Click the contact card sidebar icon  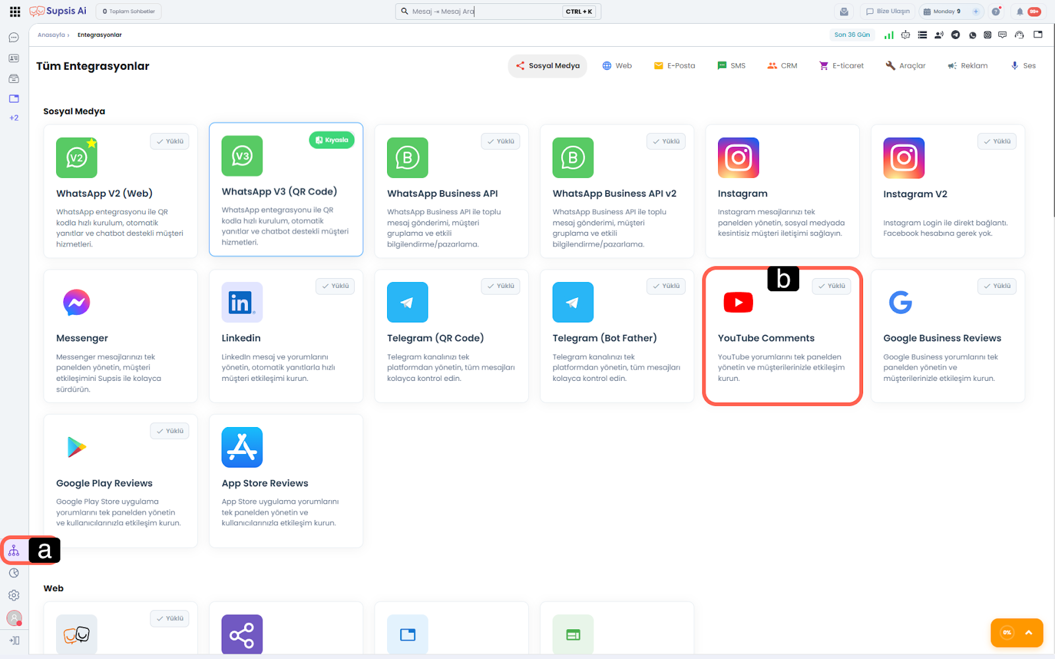pos(14,58)
